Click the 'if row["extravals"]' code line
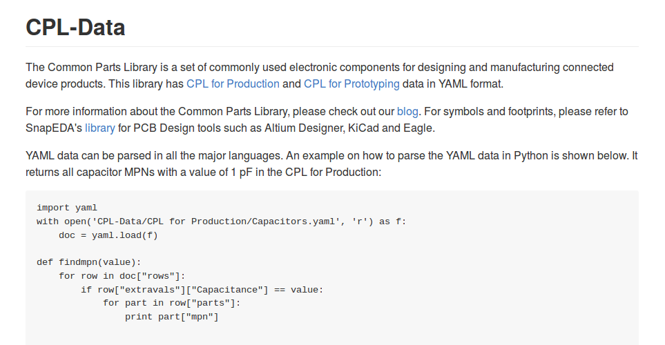The width and height of the screenshot is (665, 345). coord(202,290)
